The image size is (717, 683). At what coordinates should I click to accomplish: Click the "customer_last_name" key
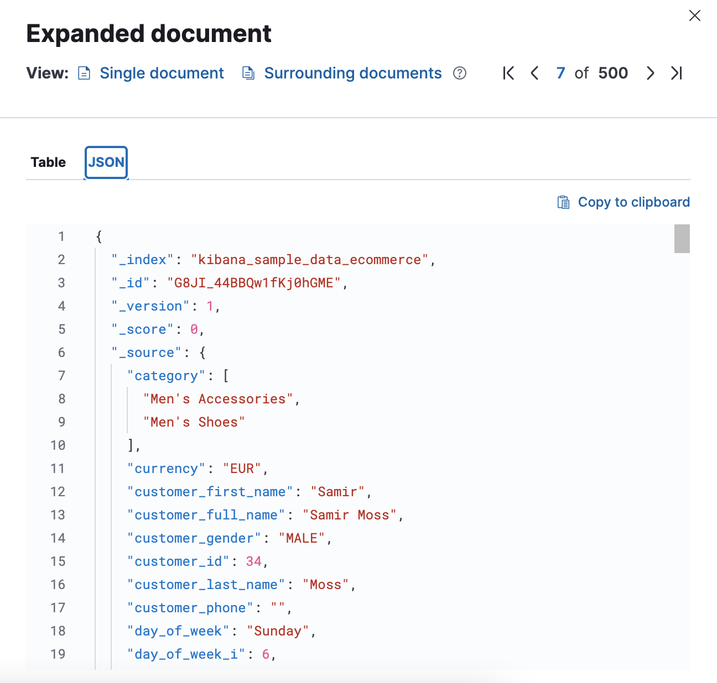pos(206,585)
